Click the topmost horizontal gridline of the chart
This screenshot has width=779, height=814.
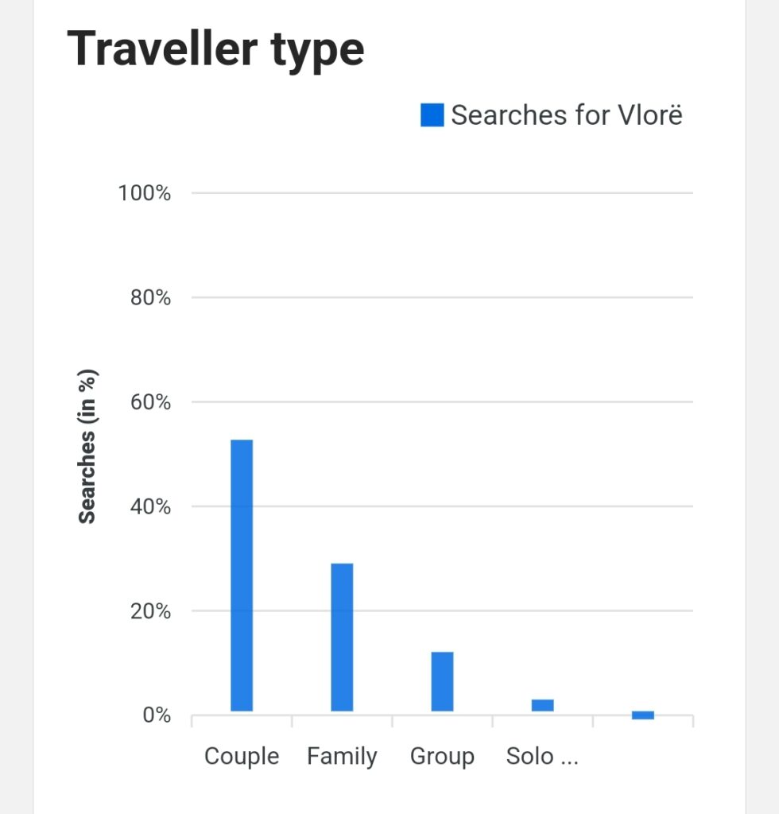coord(442,193)
